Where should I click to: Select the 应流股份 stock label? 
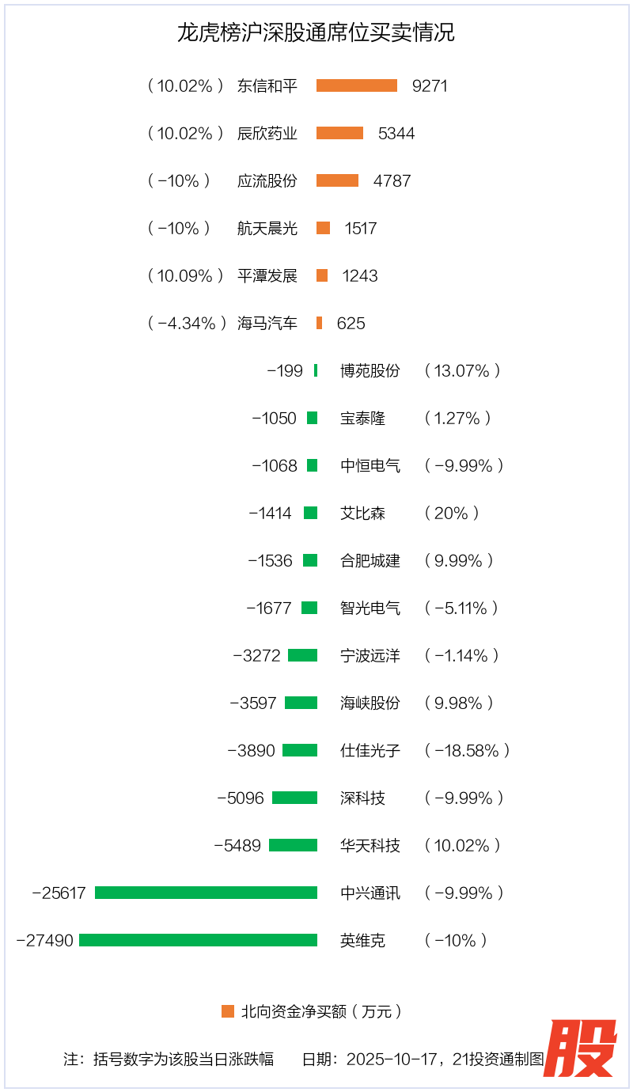click(267, 180)
